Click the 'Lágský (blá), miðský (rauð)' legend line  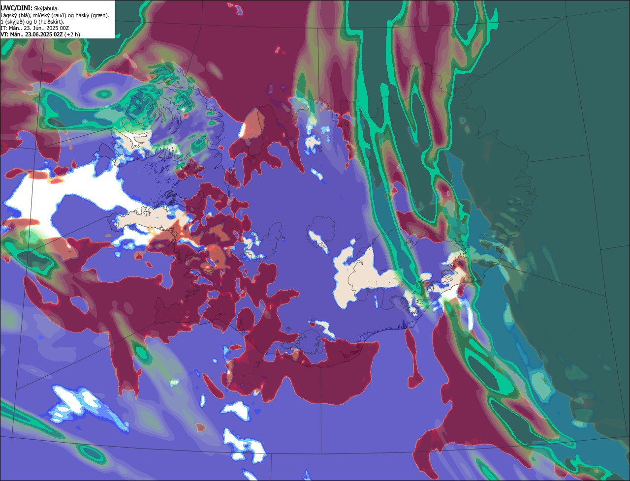click(55, 15)
